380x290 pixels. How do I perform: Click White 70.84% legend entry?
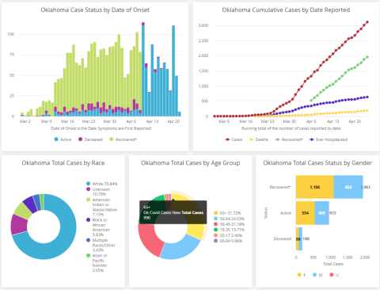click(102, 184)
